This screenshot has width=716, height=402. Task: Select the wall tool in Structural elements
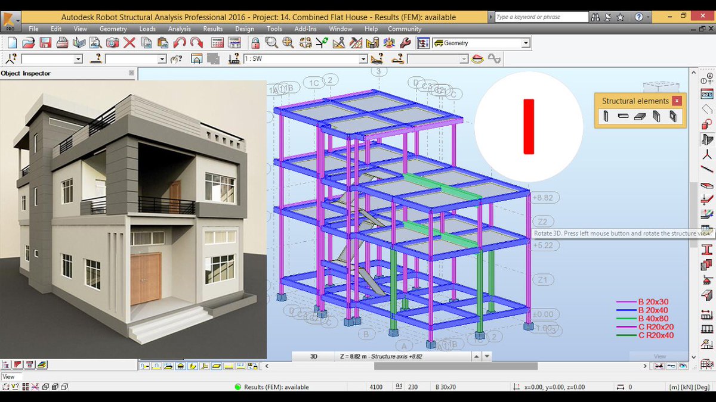pyautogui.click(x=656, y=117)
